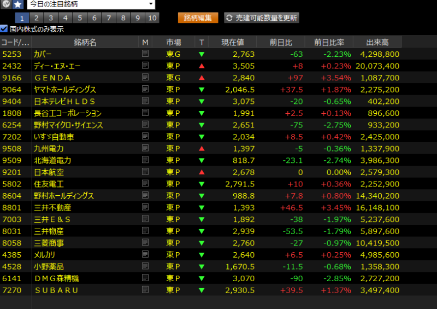The width and height of the screenshot is (437, 309).
Task: Open memo icon for カバー row
Action: pyautogui.click(x=145, y=54)
